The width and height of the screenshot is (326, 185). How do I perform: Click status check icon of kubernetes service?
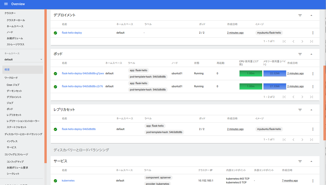coord(55,181)
